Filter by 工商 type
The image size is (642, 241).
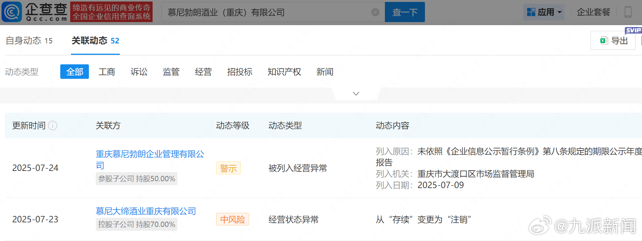[107, 72]
